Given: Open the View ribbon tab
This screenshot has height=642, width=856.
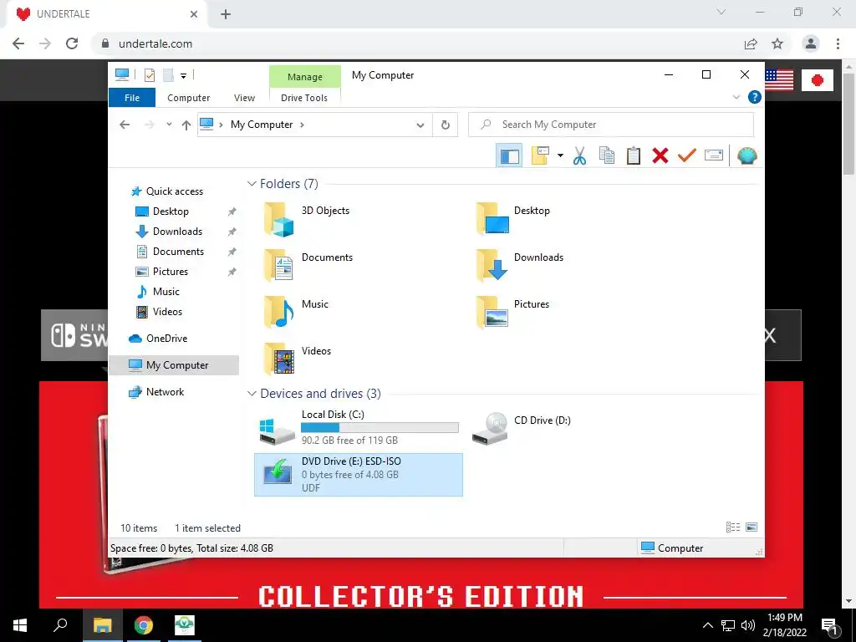Looking at the screenshot, I should 244,98.
